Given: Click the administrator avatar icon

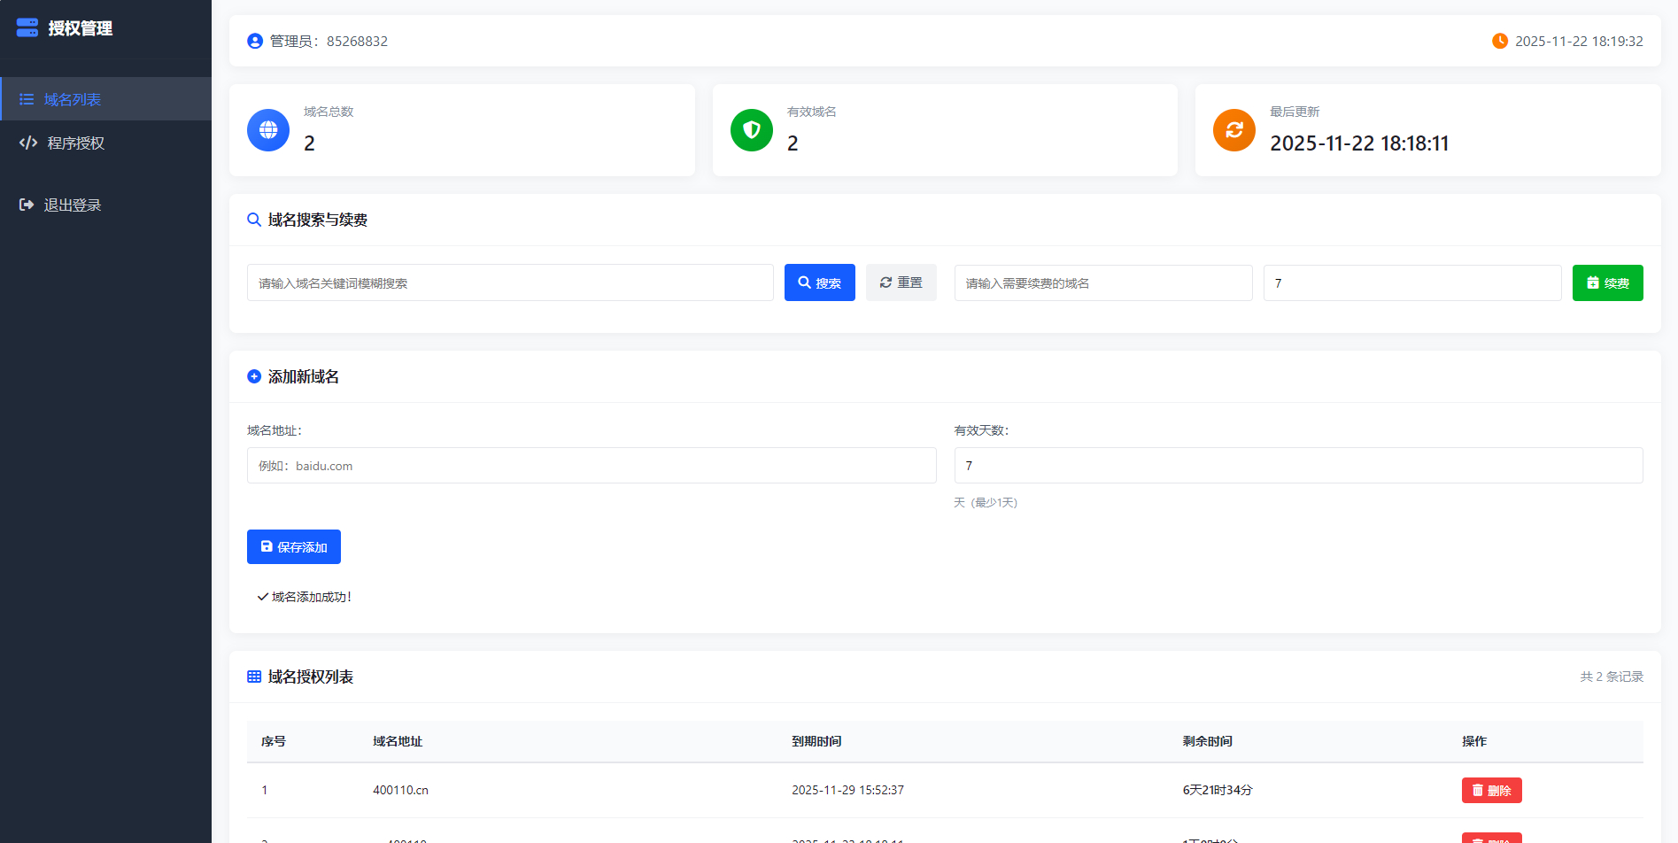Looking at the screenshot, I should click(x=255, y=41).
